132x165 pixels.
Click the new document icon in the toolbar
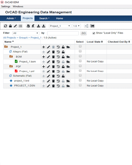tap(28, 26)
